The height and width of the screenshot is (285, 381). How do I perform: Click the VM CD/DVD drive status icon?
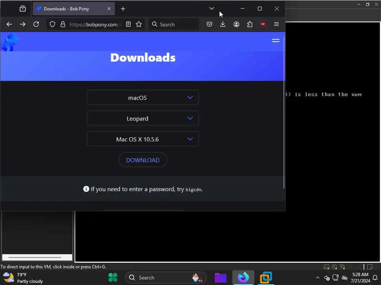point(334,267)
